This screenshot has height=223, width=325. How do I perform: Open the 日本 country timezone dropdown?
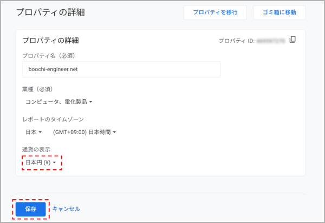point(34,132)
